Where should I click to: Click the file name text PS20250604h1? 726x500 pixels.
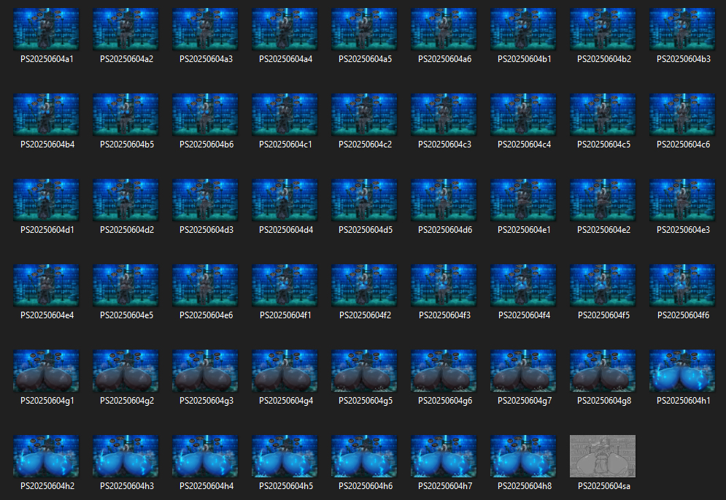click(x=684, y=401)
